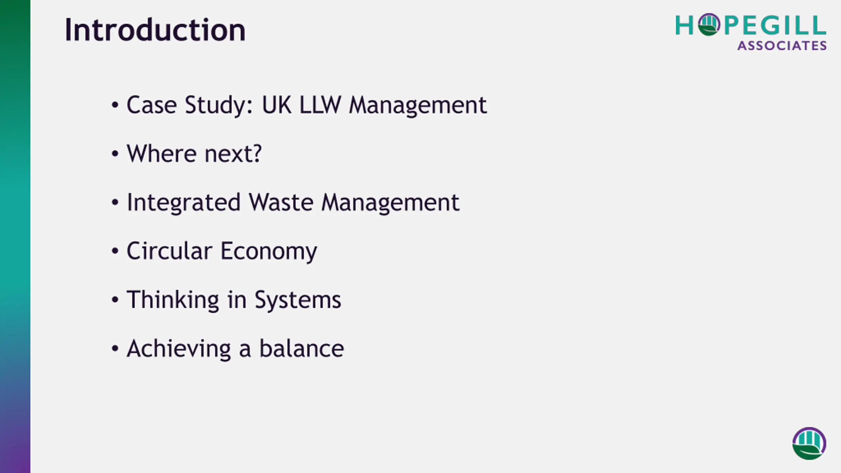Click the "ASSOCIATES" text under the logo
The image size is (841, 473).
(782, 46)
